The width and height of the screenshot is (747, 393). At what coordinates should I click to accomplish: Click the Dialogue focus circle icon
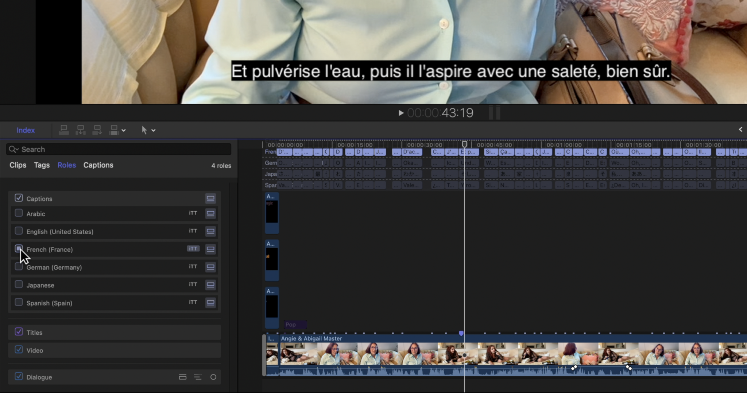click(213, 377)
